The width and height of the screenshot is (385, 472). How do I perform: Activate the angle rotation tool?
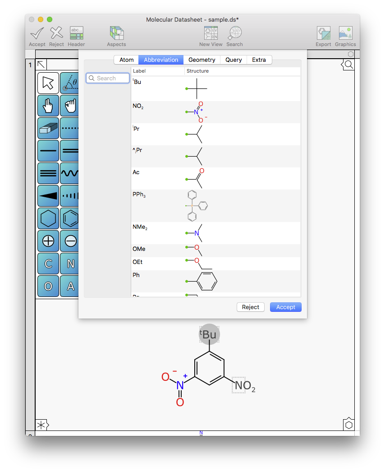(x=70, y=83)
